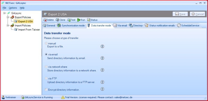Collapse the GALsync root tree node
The width and height of the screenshot is (208, 101).
[x=4, y=13]
